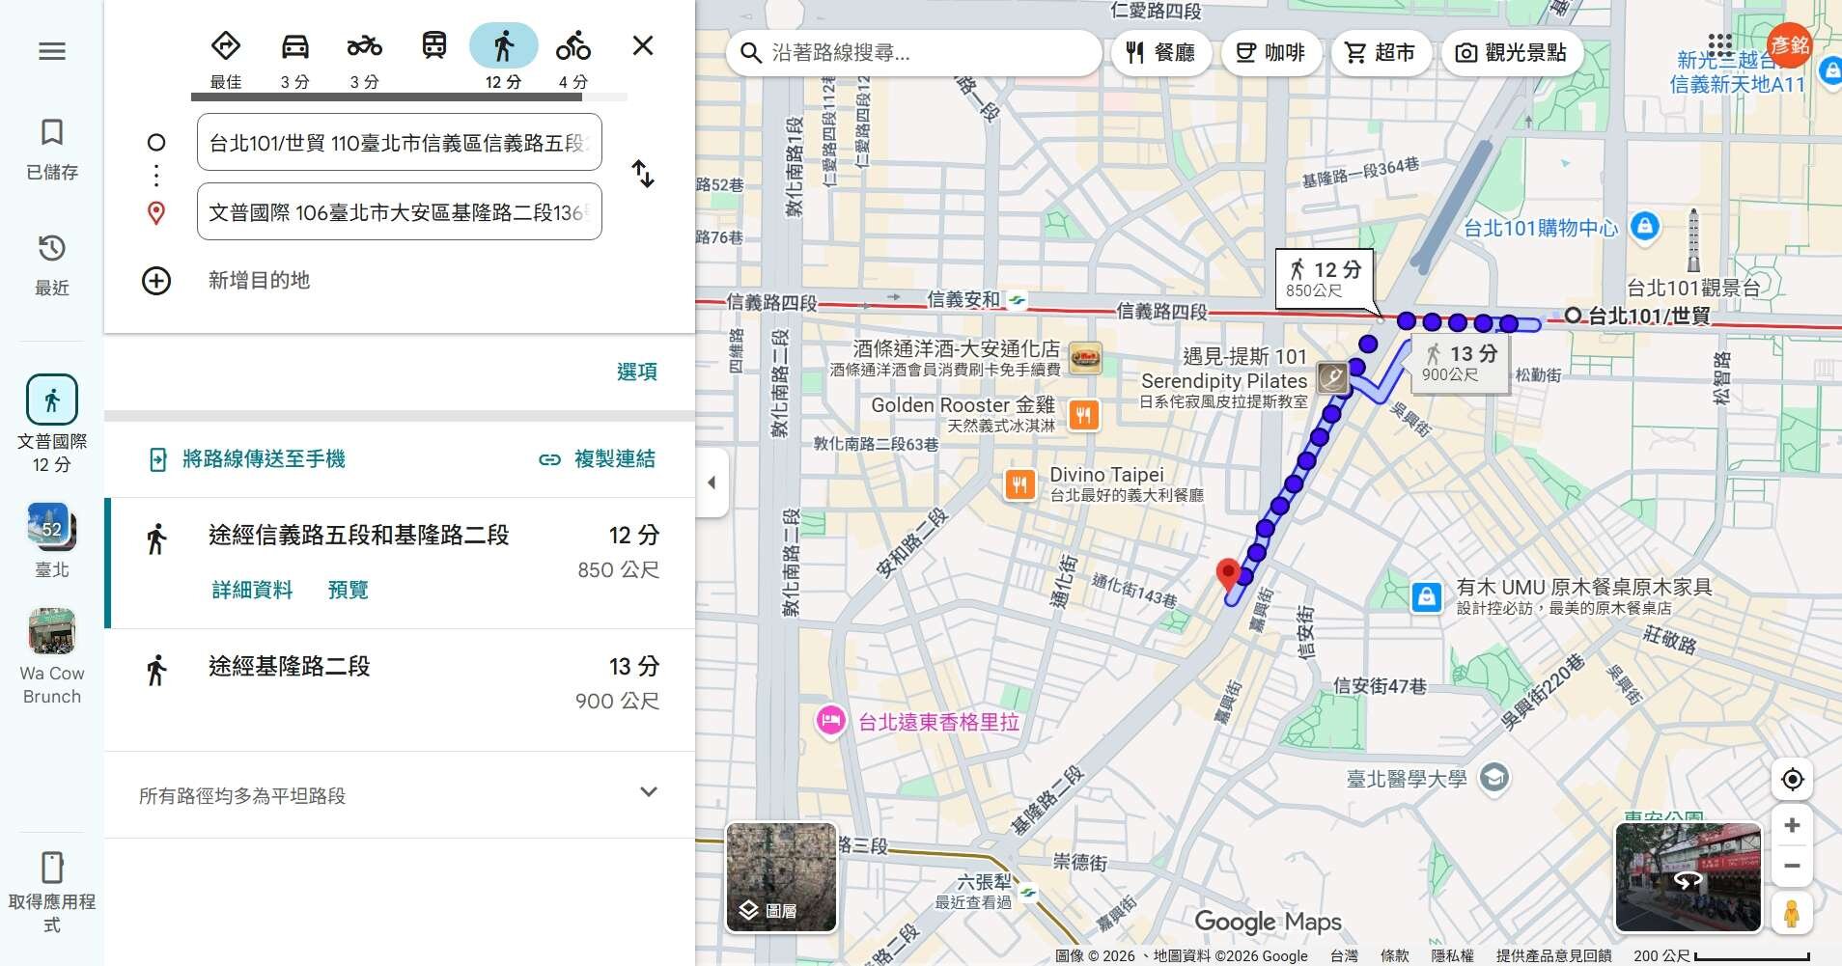Send the route to phone
The width and height of the screenshot is (1842, 966).
(247, 459)
